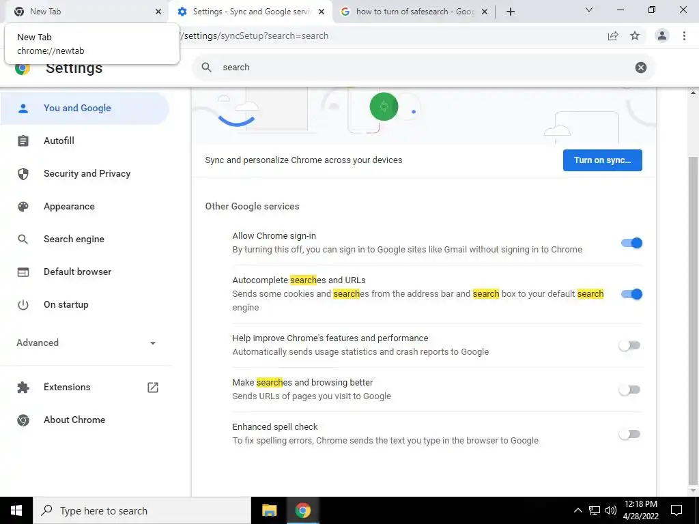The image size is (699, 524).
Task: Click the Extensions external link icon
Action: pyautogui.click(x=153, y=388)
